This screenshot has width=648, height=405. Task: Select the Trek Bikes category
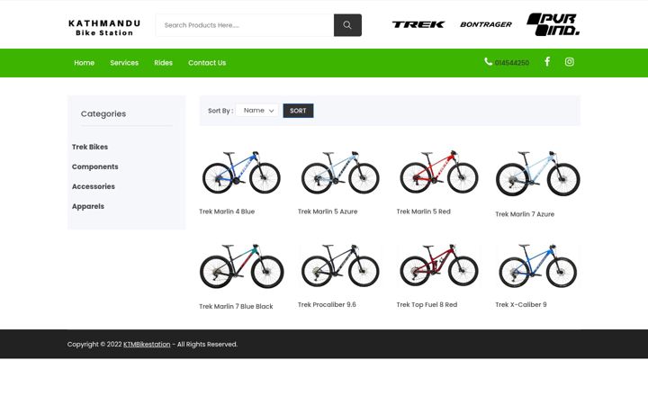click(x=90, y=147)
